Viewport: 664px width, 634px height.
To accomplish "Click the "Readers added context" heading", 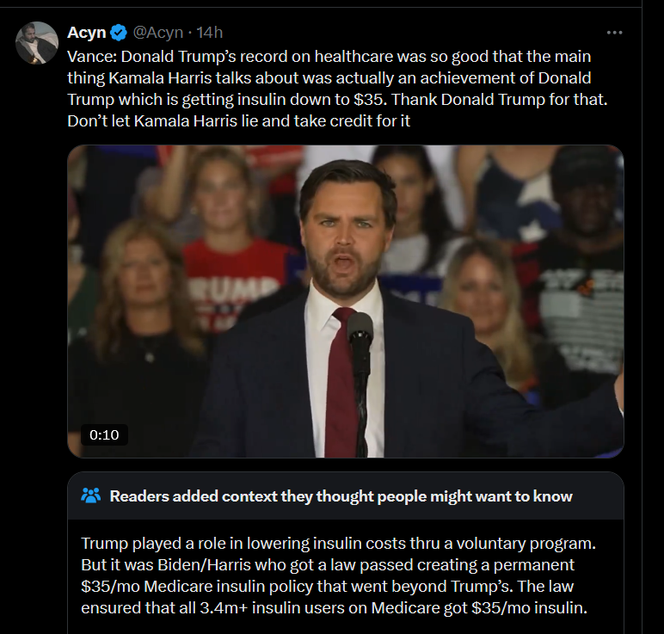I will pyautogui.click(x=341, y=496).
